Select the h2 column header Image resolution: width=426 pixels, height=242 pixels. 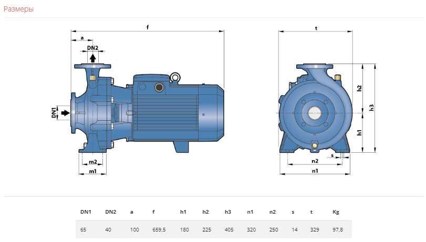pyautogui.click(x=205, y=212)
